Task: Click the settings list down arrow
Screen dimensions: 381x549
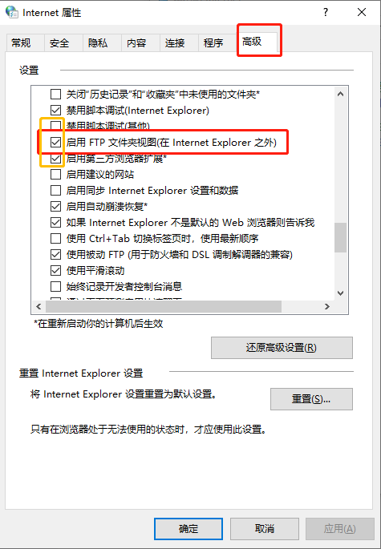Action: (x=340, y=293)
